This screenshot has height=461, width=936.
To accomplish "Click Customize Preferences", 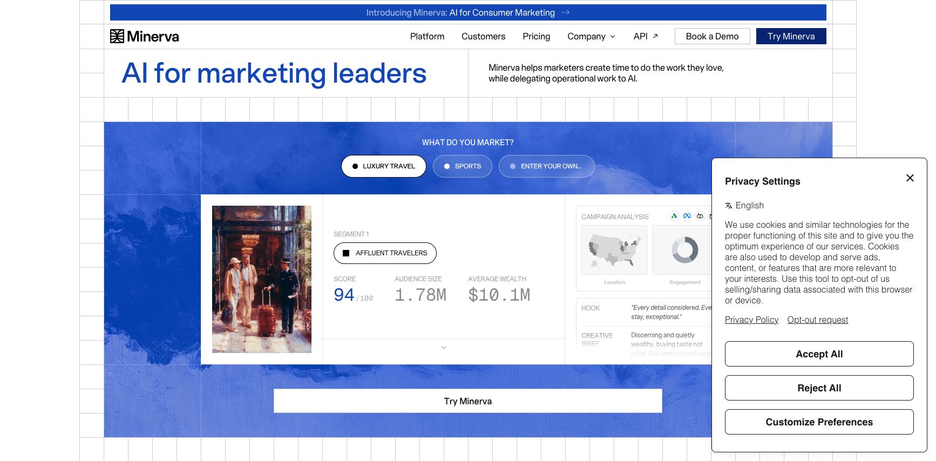I will click(x=819, y=422).
